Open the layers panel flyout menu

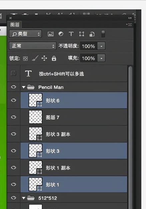coord(129,24)
